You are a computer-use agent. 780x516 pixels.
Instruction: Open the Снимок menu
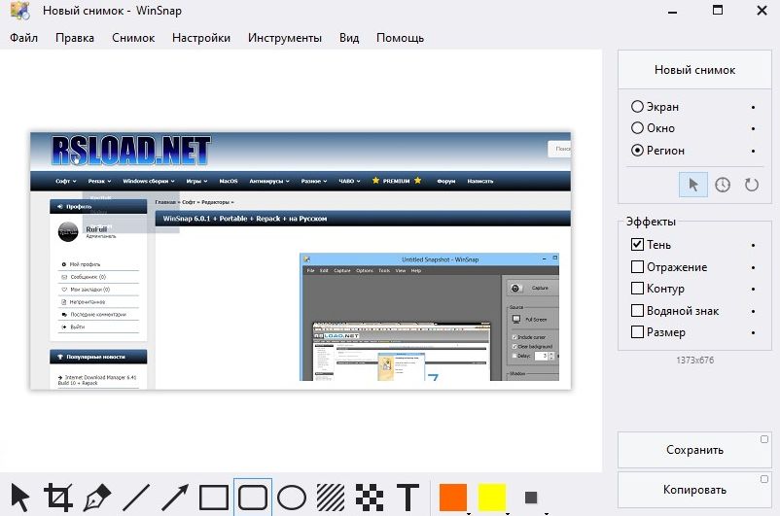coord(133,38)
